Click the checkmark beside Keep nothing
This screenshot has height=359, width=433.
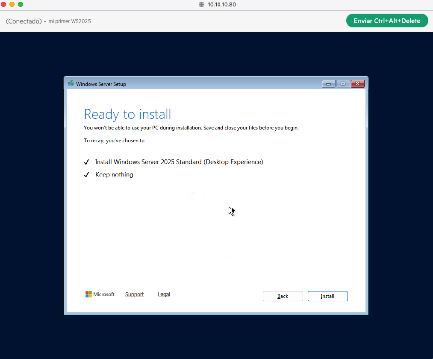(x=86, y=174)
